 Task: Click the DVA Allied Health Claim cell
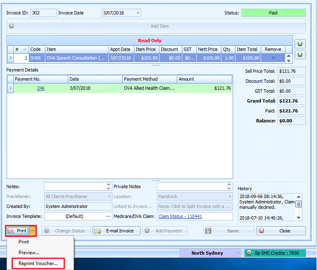click(150, 88)
